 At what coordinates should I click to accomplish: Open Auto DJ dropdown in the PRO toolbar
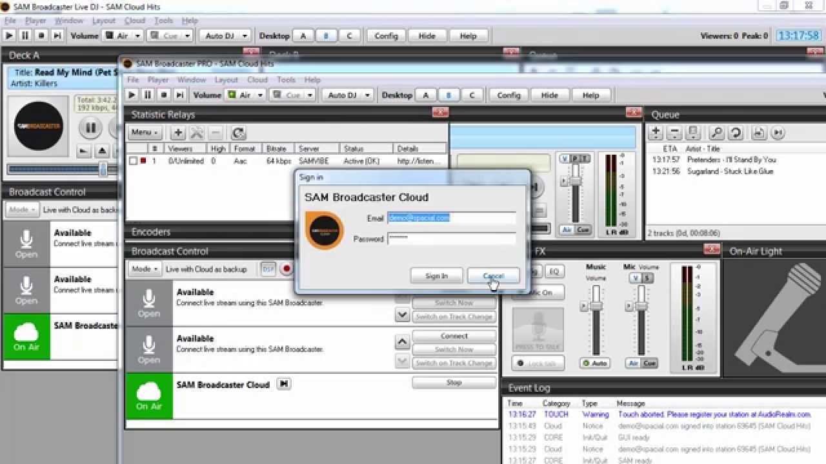tap(348, 95)
